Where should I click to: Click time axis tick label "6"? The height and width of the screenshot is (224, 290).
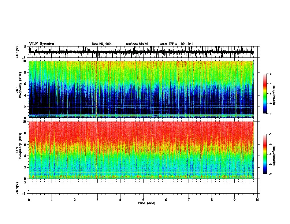coord(166,200)
